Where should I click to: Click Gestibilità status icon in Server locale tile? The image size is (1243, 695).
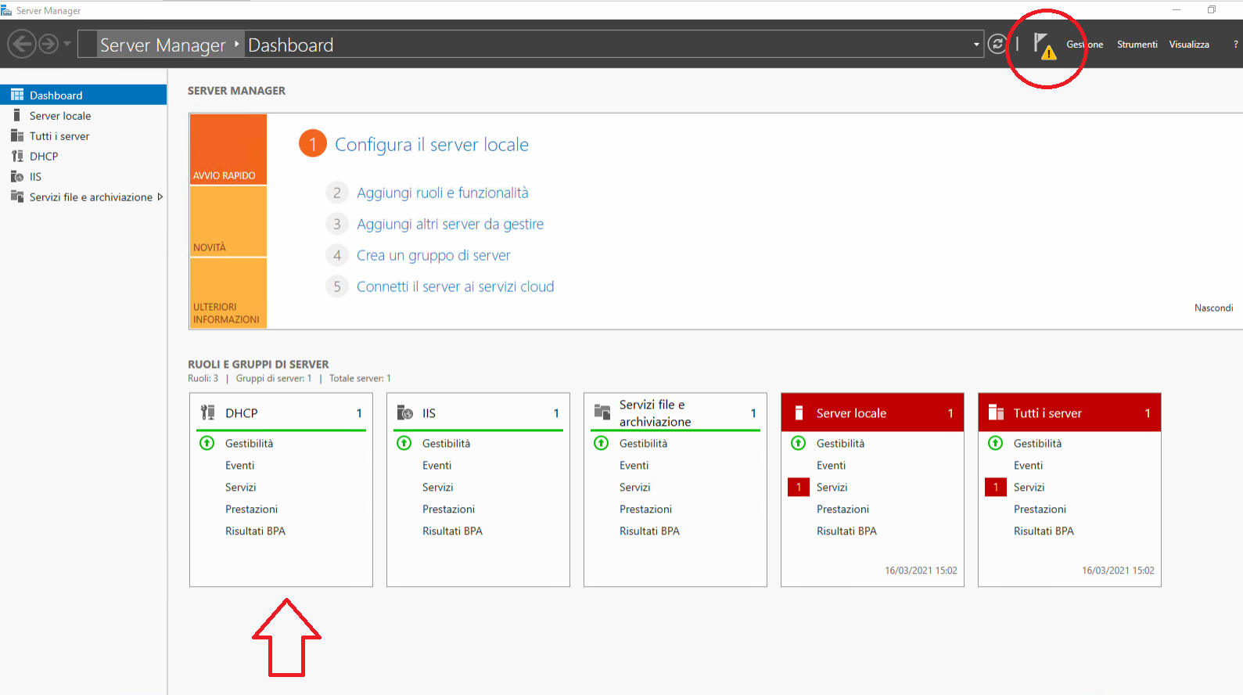(799, 443)
